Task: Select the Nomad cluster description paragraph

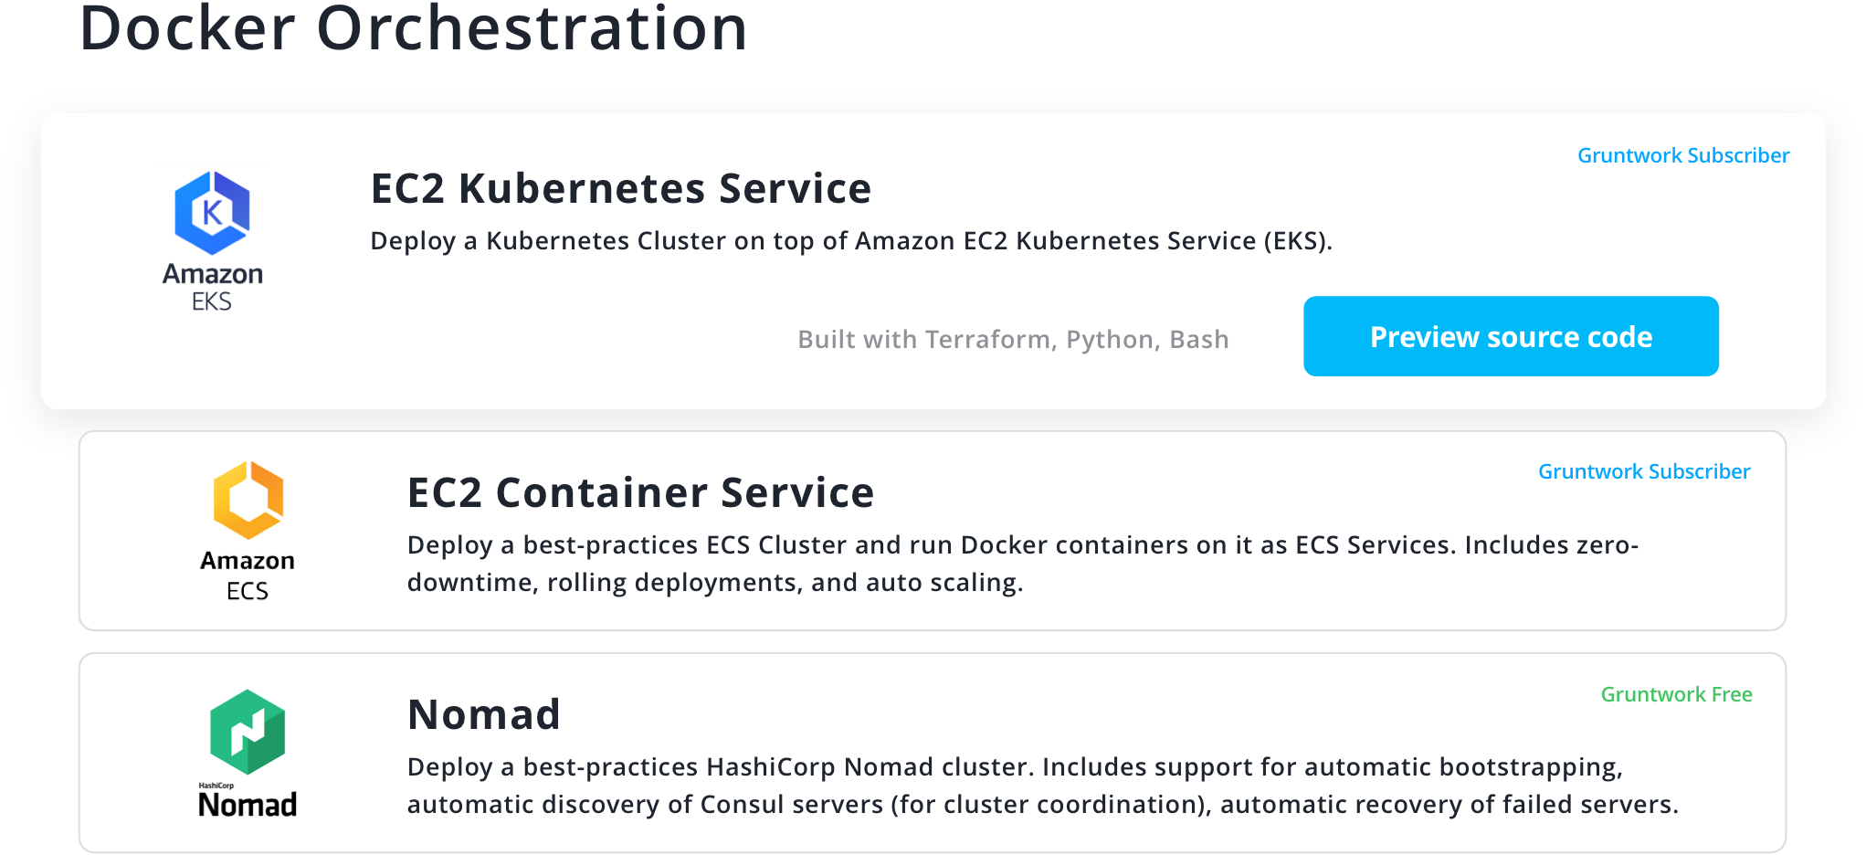Action: pyautogui.click(x=1043, y=786)
